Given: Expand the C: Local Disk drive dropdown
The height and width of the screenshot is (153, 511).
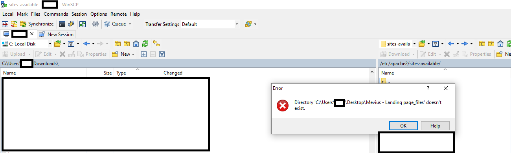Looking at the screenshot, I should pyautogui.click(x=50, y=44).
